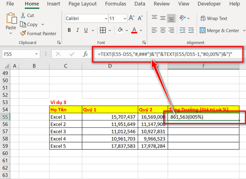Select cell containing 17,978,284
Viewport: 246px width, 179px height.
(153, 146)
